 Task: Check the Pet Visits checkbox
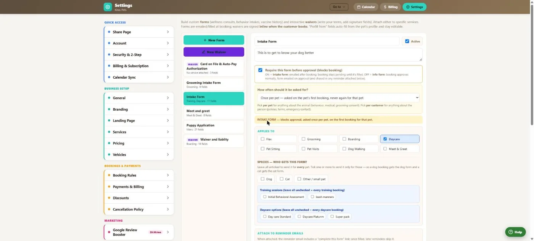click(303, 149)
